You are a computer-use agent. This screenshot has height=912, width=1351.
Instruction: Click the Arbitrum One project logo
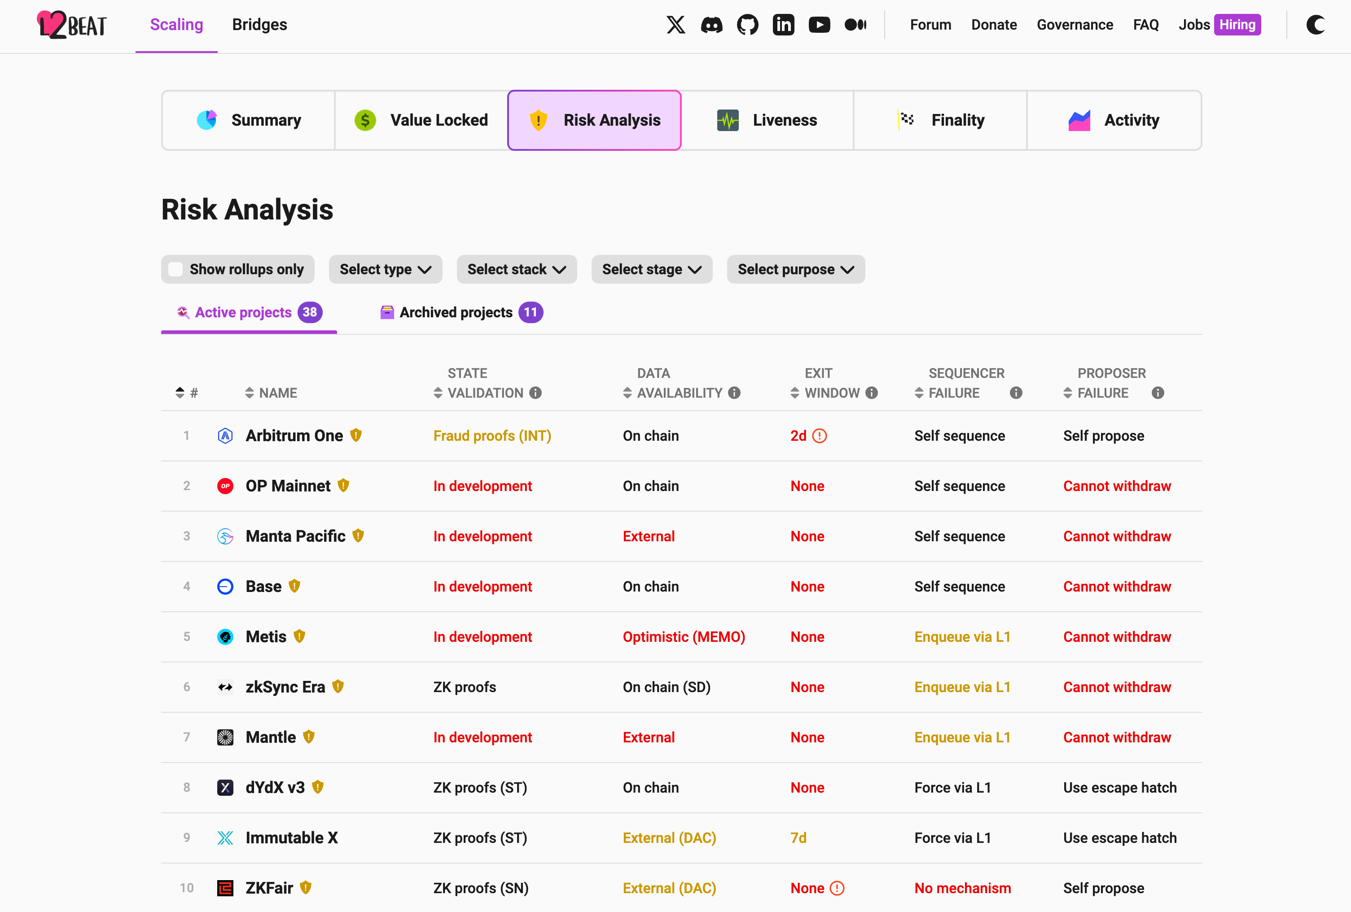coord(225,436)
